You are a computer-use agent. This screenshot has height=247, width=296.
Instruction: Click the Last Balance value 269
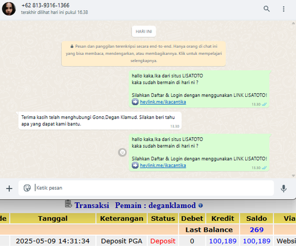click(256, 230)
